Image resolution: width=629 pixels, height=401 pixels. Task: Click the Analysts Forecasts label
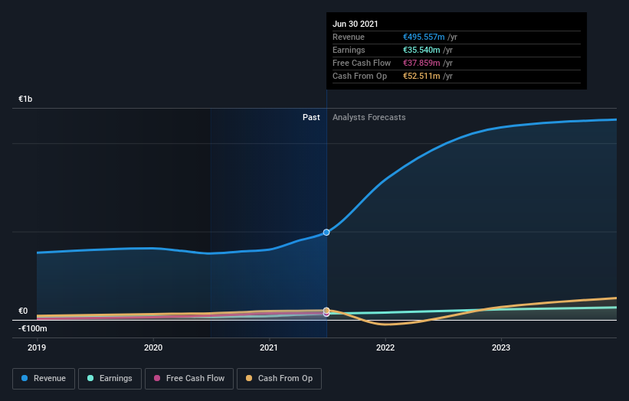[369, 117]
